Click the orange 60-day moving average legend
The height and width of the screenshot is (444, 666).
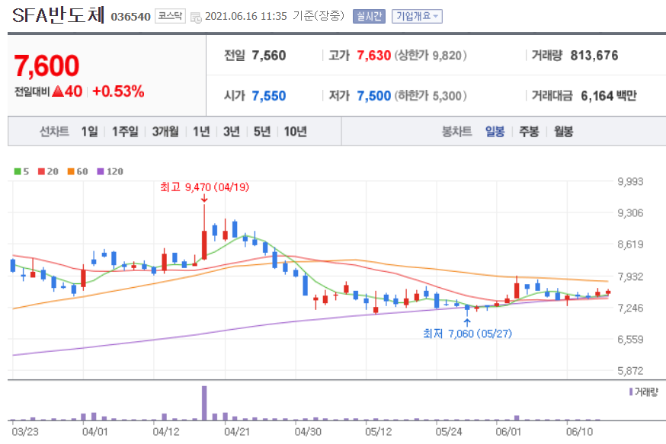point(78,171)
